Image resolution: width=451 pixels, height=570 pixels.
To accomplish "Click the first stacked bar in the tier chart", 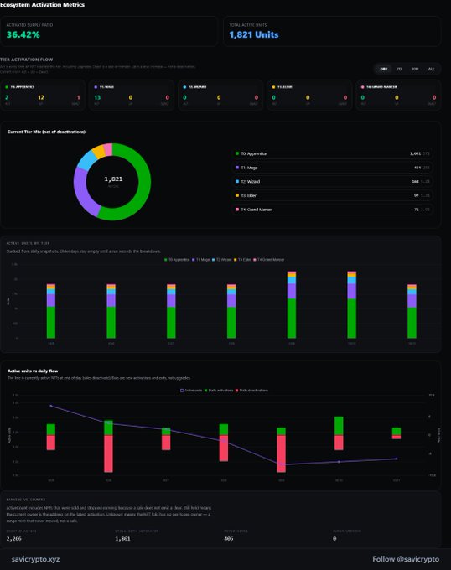I will (x=51, y=311).
